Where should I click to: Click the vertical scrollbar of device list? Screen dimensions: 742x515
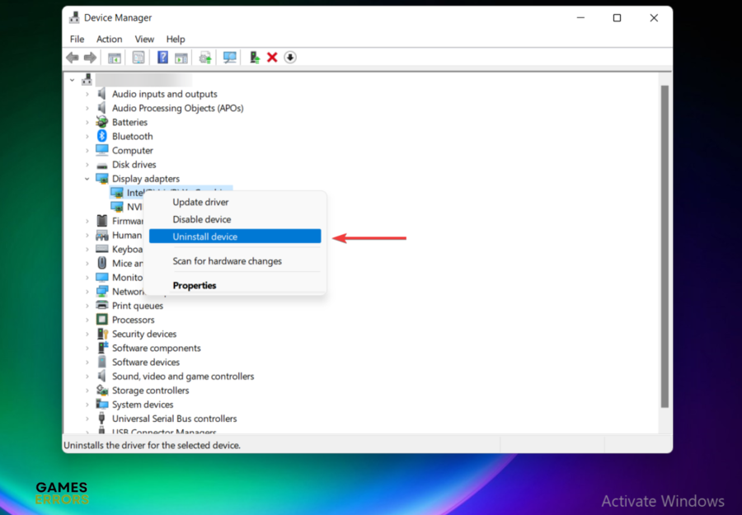(665, 247)
